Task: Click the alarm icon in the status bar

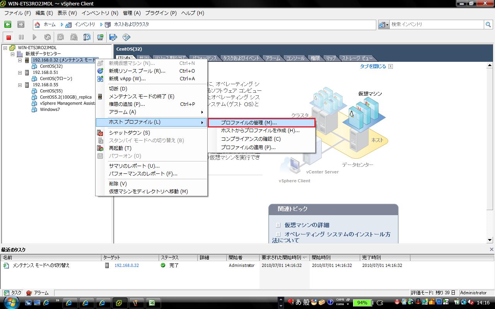Action: tap(29, 293)
